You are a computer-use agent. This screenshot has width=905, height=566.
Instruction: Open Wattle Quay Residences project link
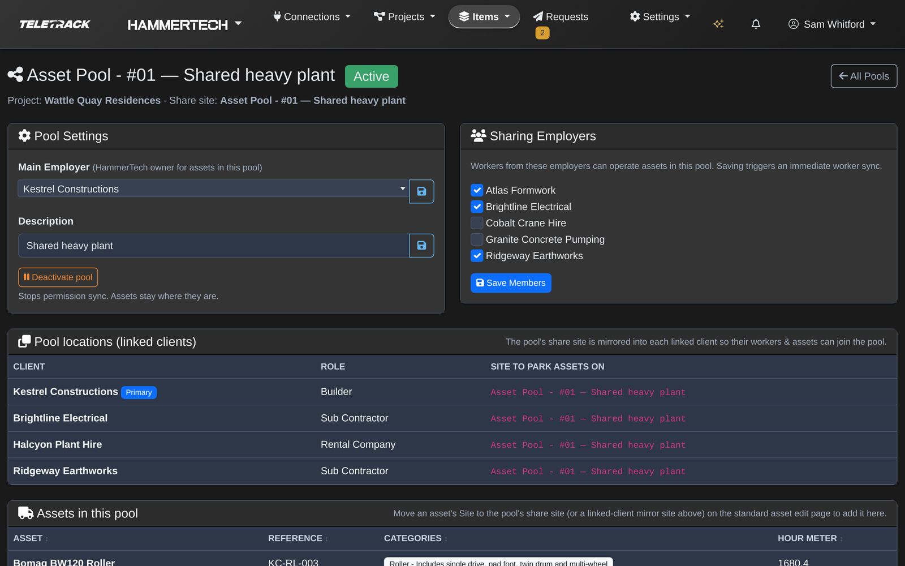click(102, 100)
